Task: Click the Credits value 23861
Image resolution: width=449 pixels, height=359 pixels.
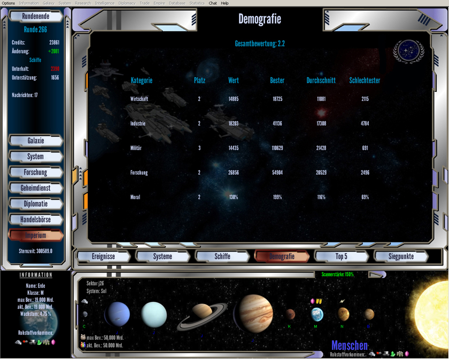Action: pyautogui.click(x=54, y=42)
